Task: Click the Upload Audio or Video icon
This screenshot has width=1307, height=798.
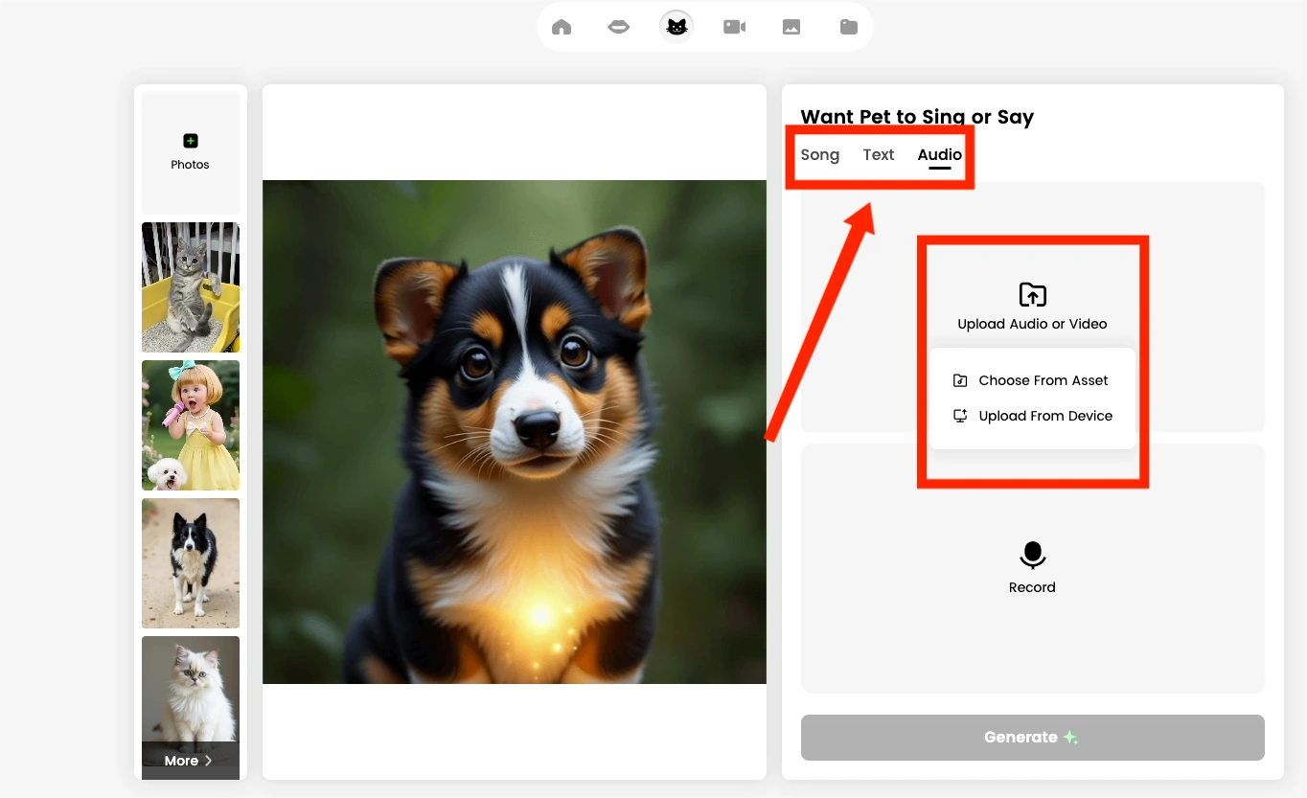Action: pos(1032,295)
